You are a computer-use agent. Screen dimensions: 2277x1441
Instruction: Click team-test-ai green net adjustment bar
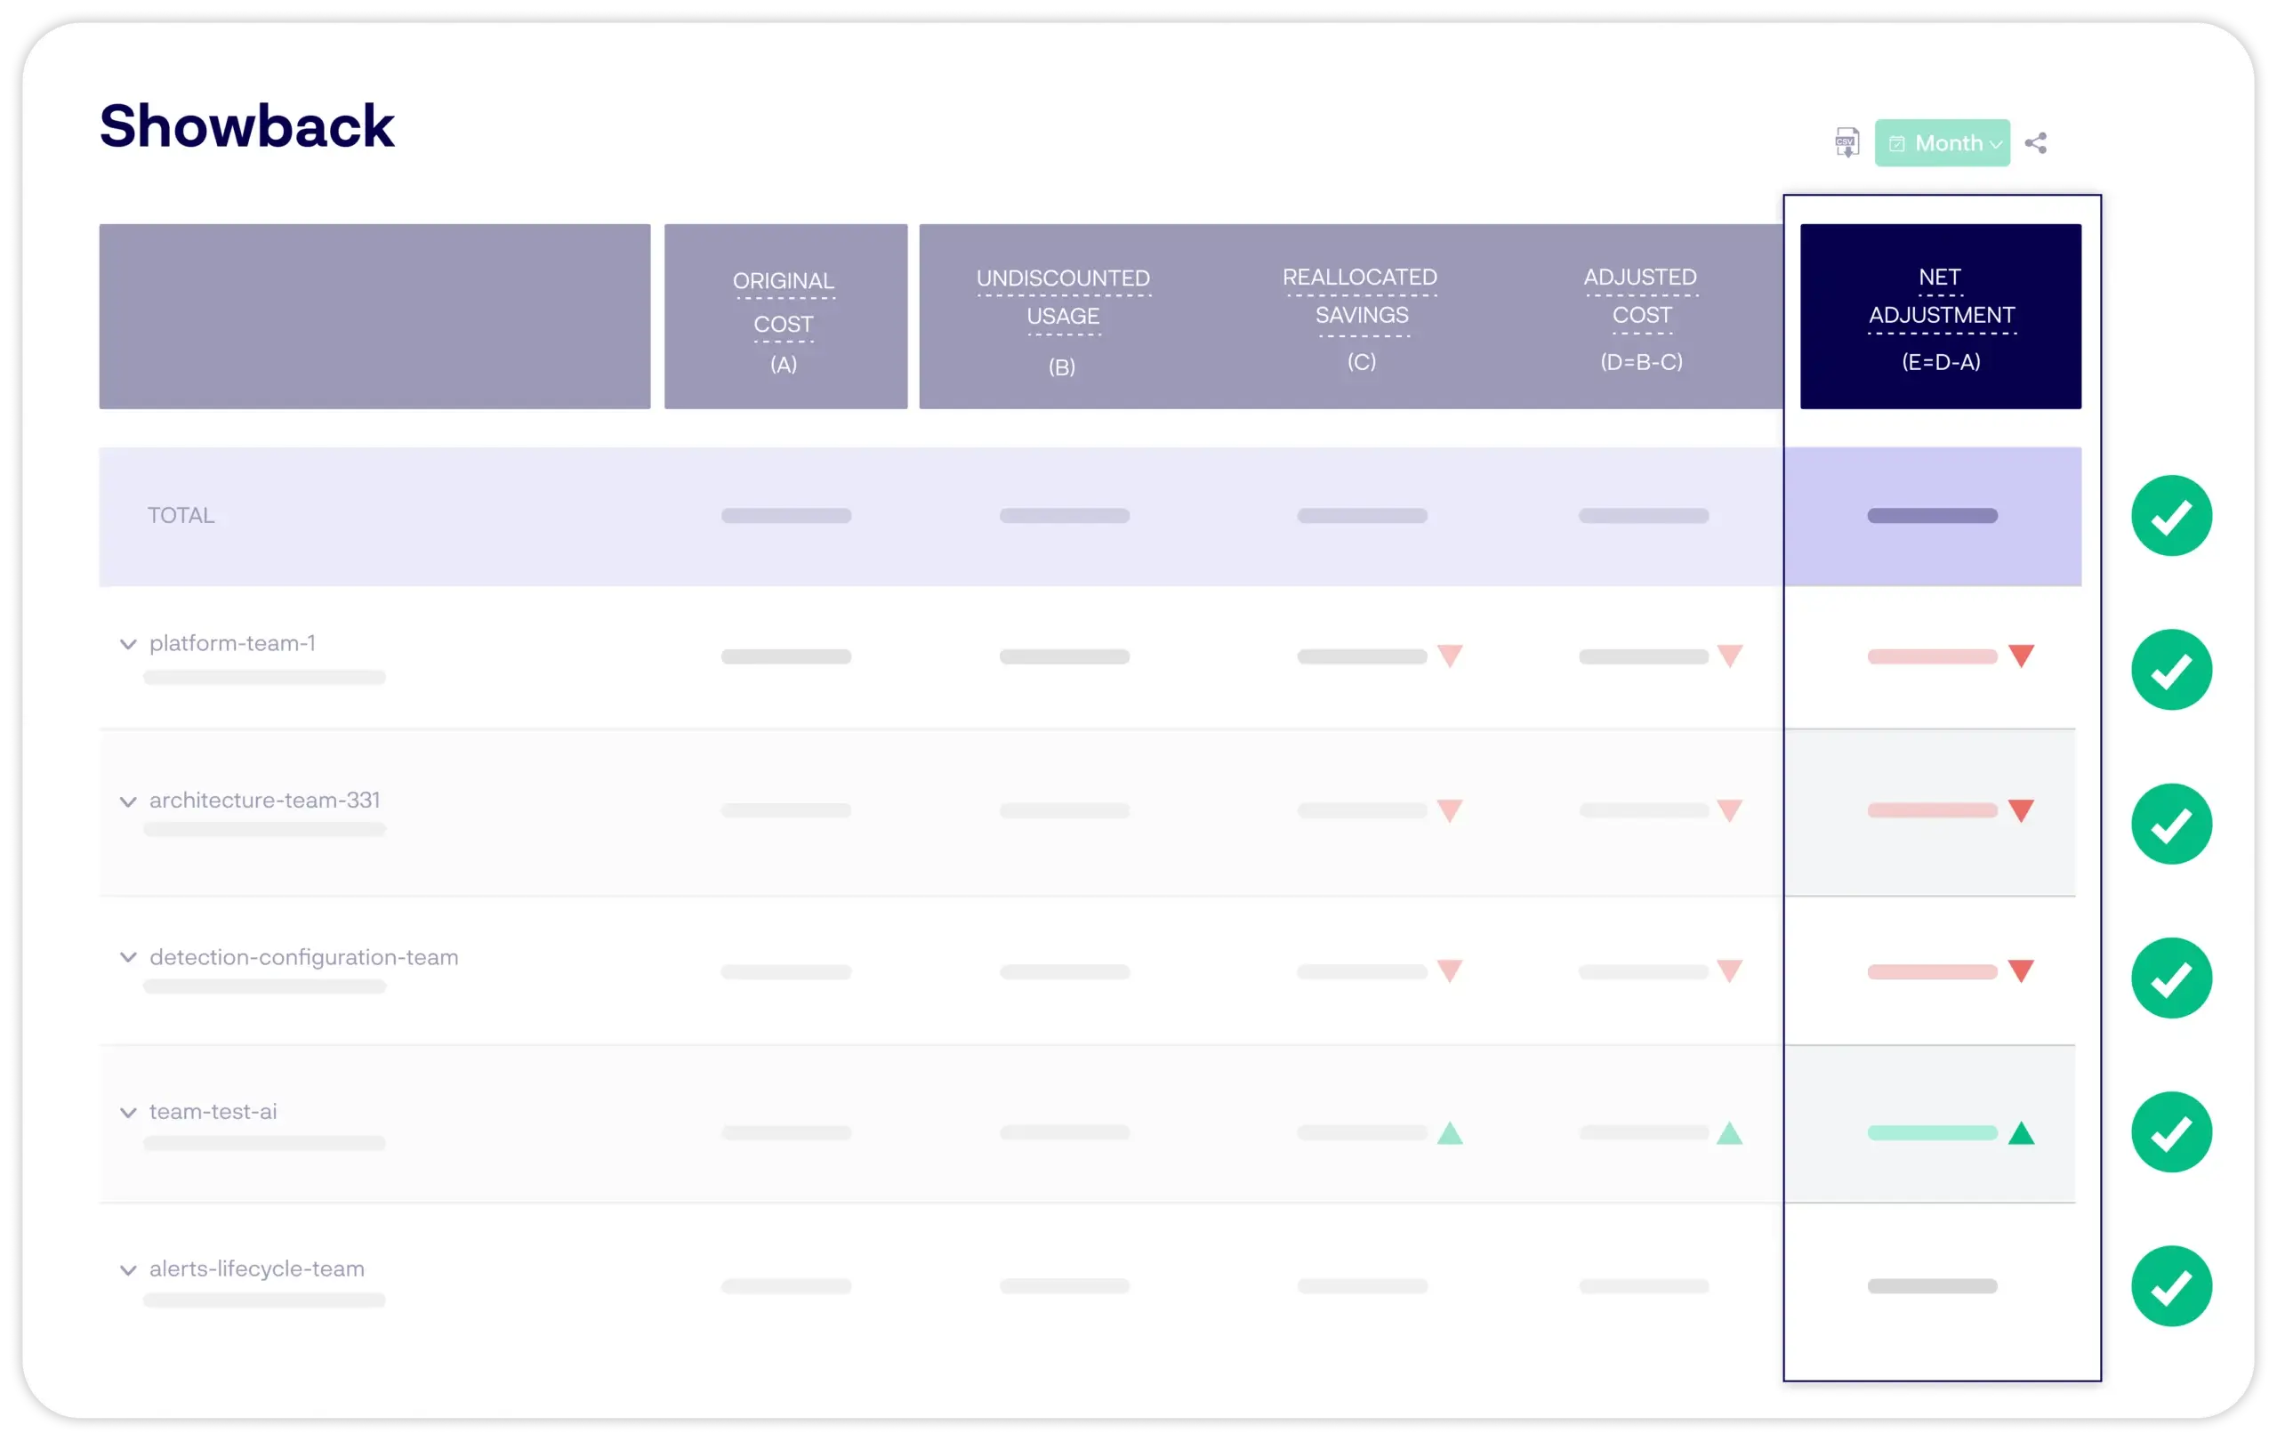(1932, 1132)
